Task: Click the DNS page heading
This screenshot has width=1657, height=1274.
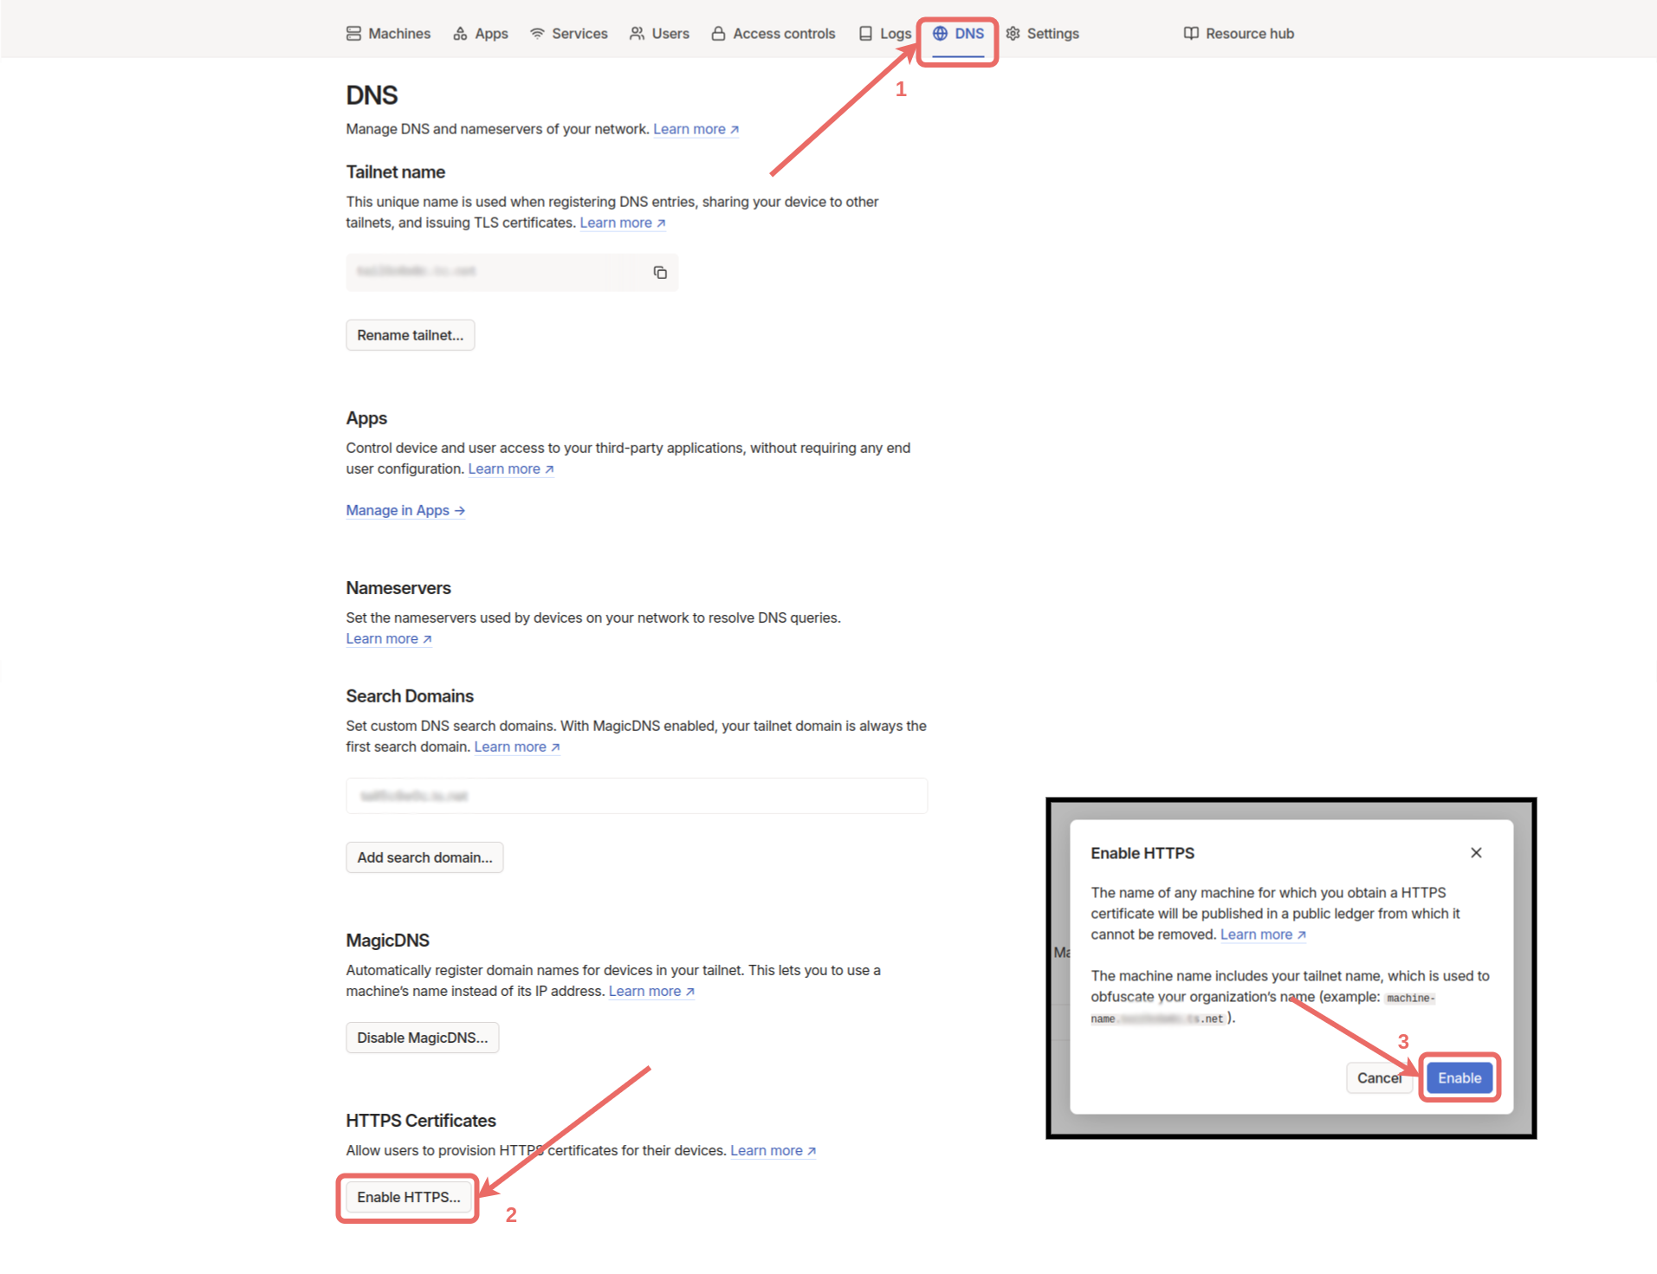Action: click(372, 95)
